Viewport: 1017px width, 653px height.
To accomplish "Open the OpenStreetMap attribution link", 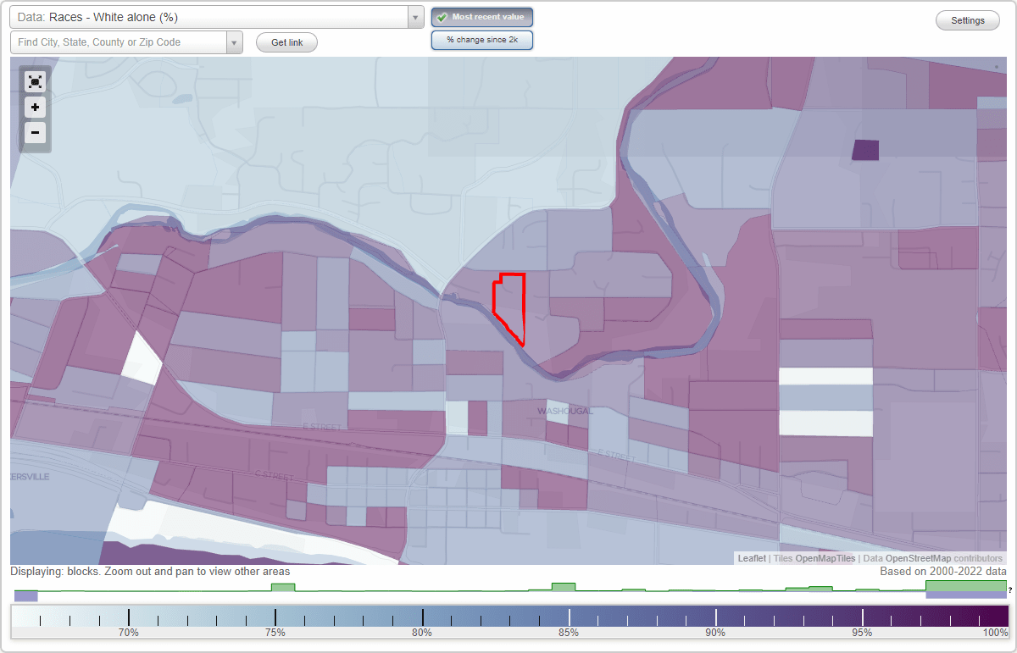I will [x=918, y=558].
